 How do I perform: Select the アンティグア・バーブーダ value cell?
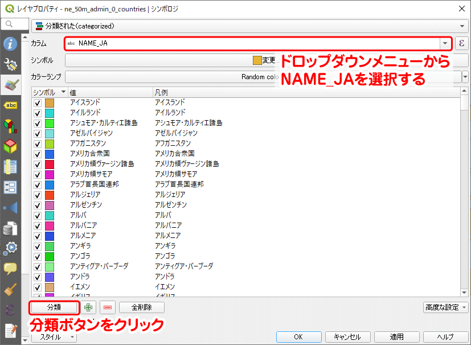pyautogui.click(x=99, y=266)
